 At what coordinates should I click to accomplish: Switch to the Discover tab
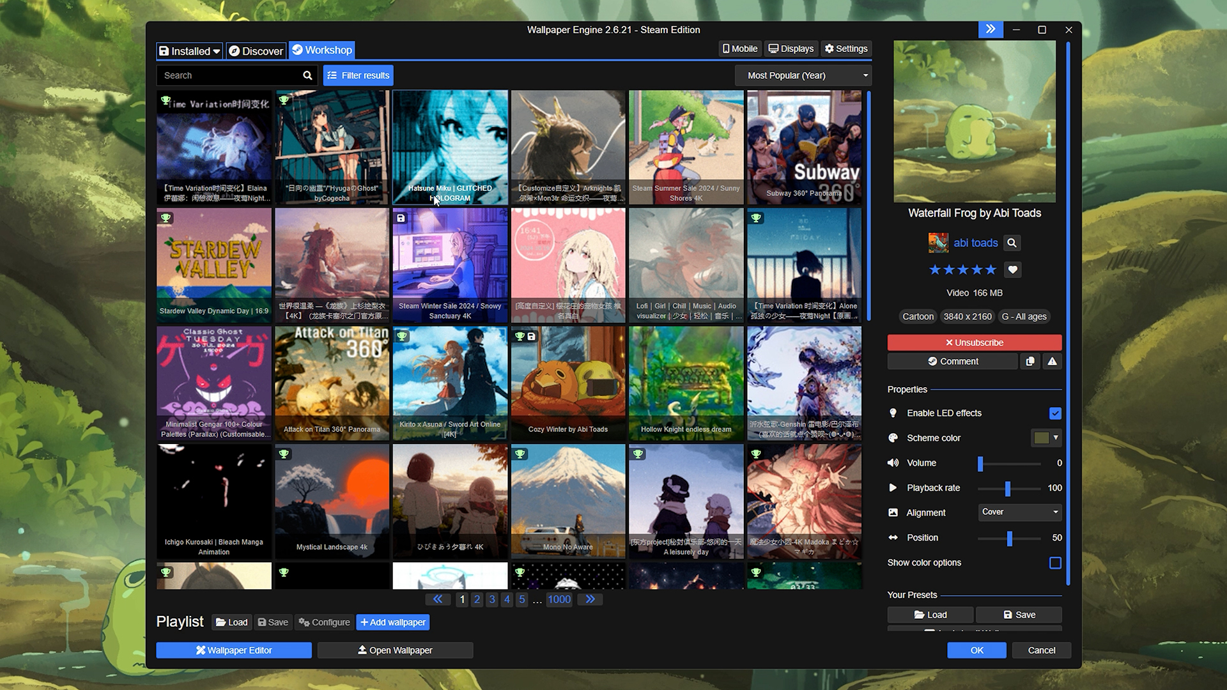(x=256, y=51)
